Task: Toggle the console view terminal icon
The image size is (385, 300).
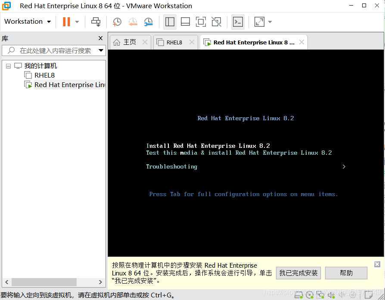Action: 238,22
